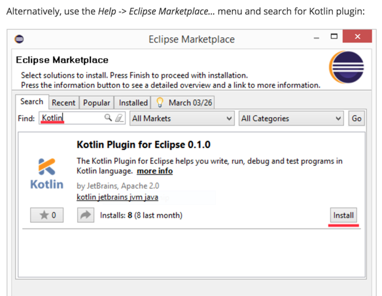The width and height of the screenshot is (382, 296).
Task: Close the Eclipse Marketplace dialog
Action: [x=357, y=36]
